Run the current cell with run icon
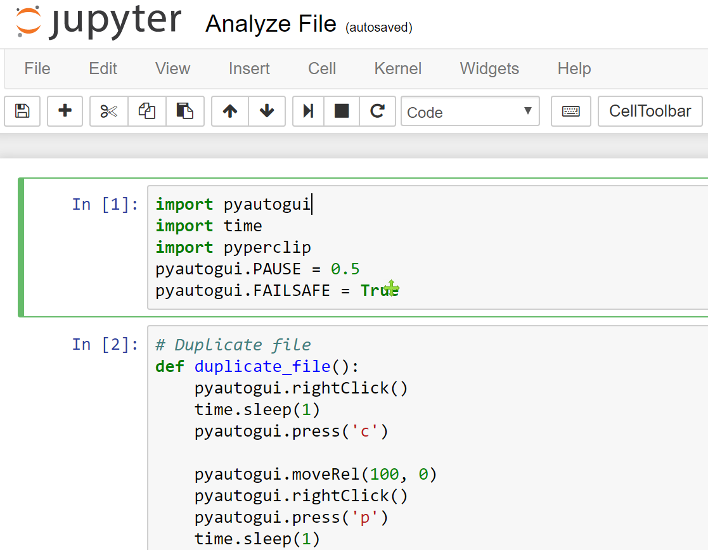This screenshot has height=550, width=708. [x=307, y=111]
